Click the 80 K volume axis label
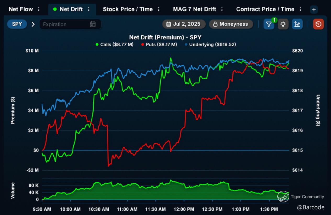This screenshot has width=331, height=215. tap(34, 186)
